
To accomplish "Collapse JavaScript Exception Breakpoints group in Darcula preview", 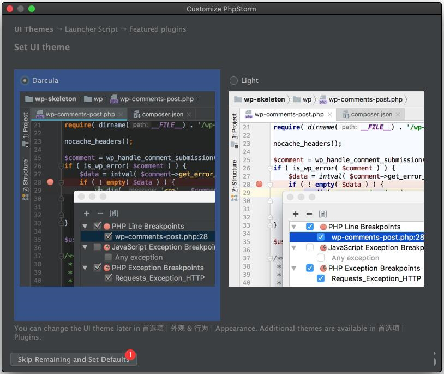I will coord(85,247).
